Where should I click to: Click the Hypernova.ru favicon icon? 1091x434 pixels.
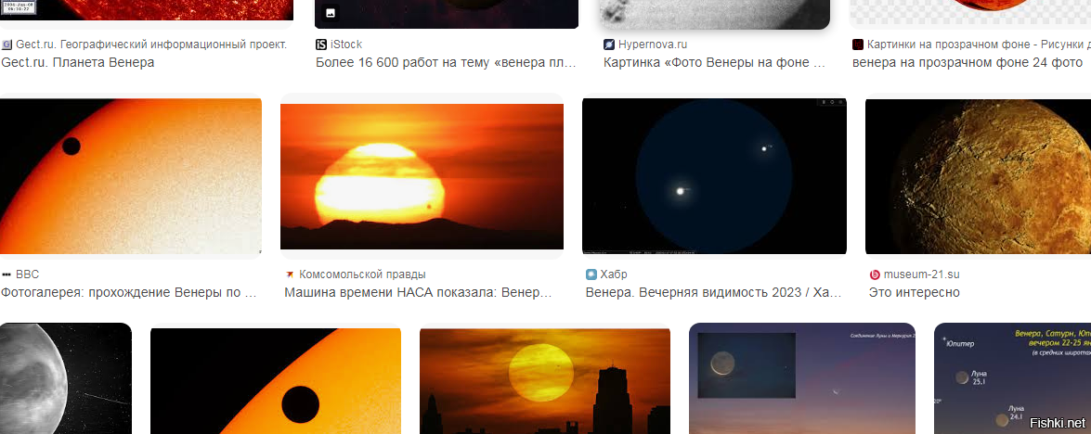click(x=609, y=45)
